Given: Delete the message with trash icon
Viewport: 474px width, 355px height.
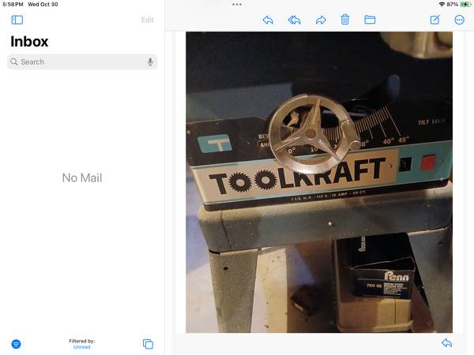Looking at the screenshot, I should coord(345,20).
